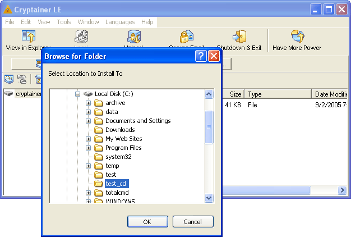Select the Program Files folder
Image resolution: width=351 pixels, height=237 pixels.
tap(123, 148)
